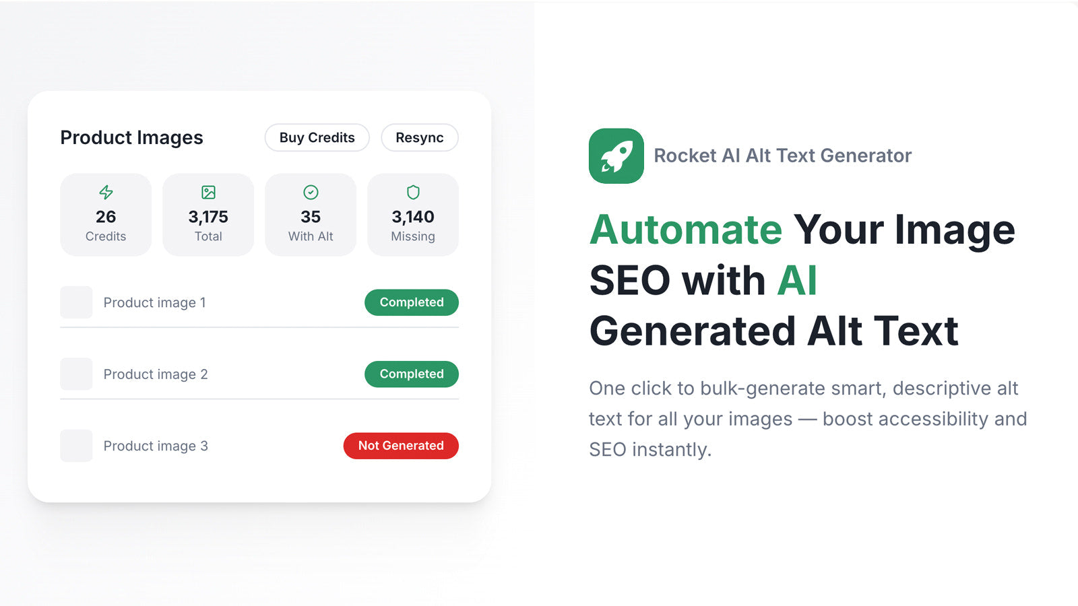Click the Product image 3 row label
The image size is (1078, 606).
click(156, 446)
